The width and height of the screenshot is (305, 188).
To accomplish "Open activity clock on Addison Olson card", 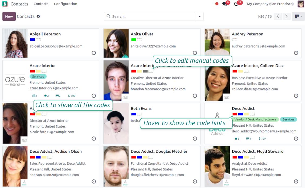I will coord(94,181).
